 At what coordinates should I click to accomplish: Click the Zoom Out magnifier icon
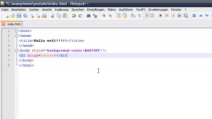(x=110, y=16)
